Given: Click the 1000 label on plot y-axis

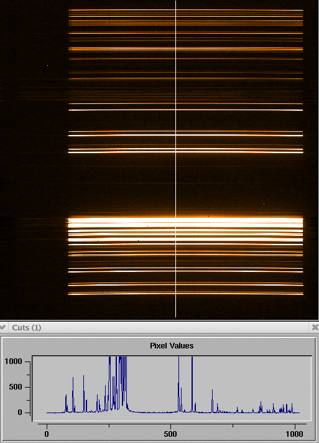Looking at the screenshot, I should click(x=13, y=361).
